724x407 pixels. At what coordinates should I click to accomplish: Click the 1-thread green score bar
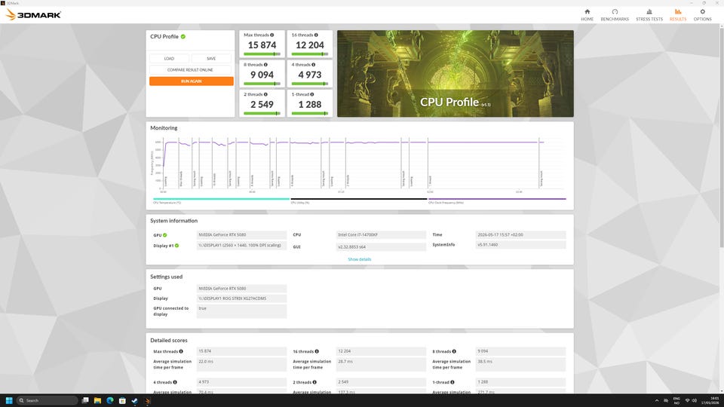309,113
